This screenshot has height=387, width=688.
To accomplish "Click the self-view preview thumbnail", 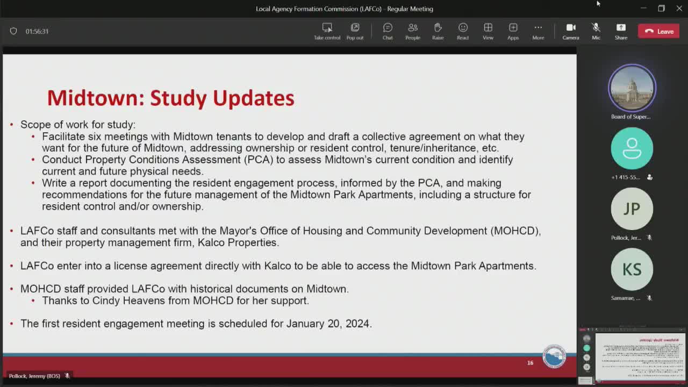I will pos(632,356).
